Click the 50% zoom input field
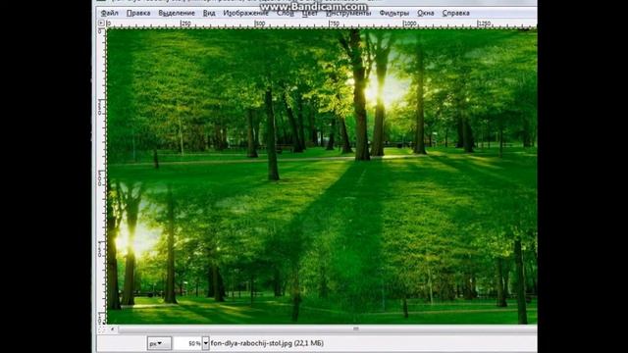Screen dimensions: 628x353 click(x=187, y=343)
